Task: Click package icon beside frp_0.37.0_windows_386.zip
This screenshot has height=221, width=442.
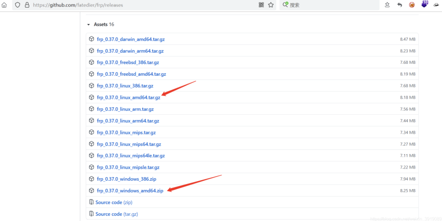Action: point(91,179)
